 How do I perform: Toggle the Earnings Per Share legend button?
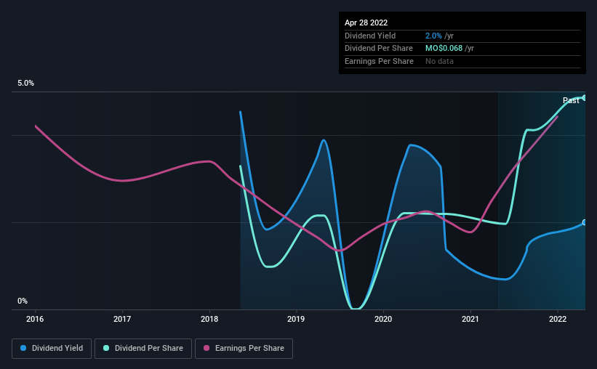pos(244,349)
